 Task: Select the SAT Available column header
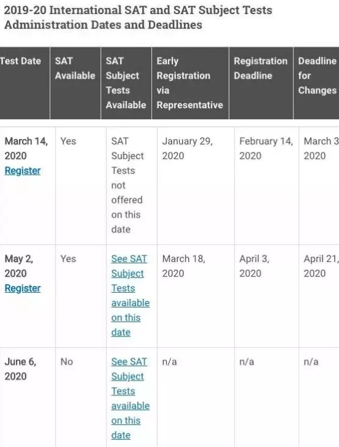(75, 68)
